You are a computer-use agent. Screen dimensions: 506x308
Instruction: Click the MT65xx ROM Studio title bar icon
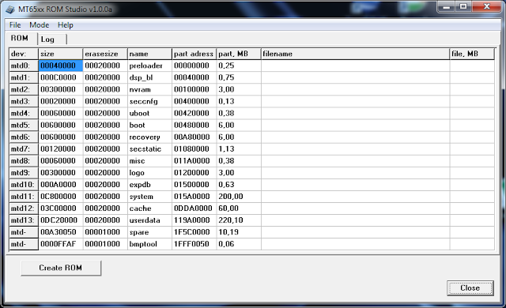(x=10, y=9)
